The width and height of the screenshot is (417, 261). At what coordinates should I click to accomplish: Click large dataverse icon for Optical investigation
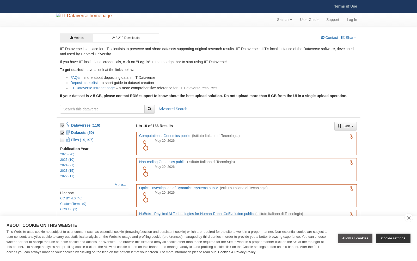click(x=145, y=197)
